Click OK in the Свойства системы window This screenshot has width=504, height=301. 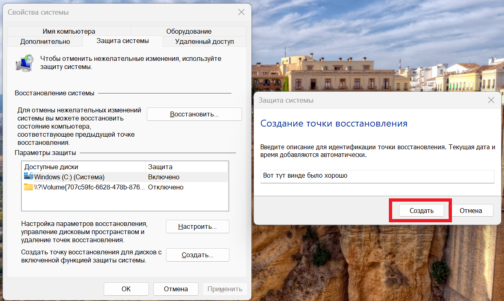(x=126, y=289)
